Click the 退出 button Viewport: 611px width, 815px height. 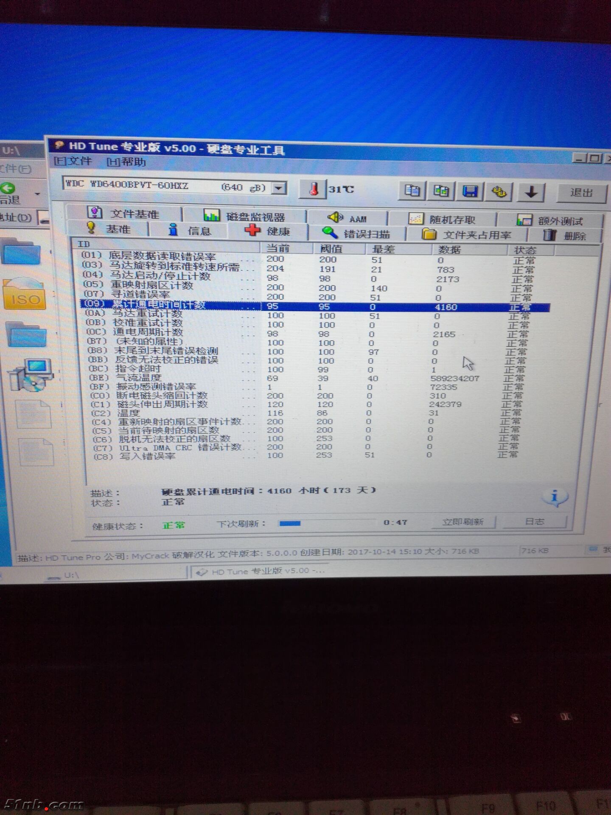coord(581,193)
